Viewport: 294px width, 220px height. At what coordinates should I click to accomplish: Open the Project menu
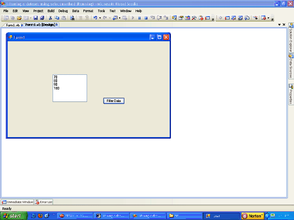click(x=38, y=11)
